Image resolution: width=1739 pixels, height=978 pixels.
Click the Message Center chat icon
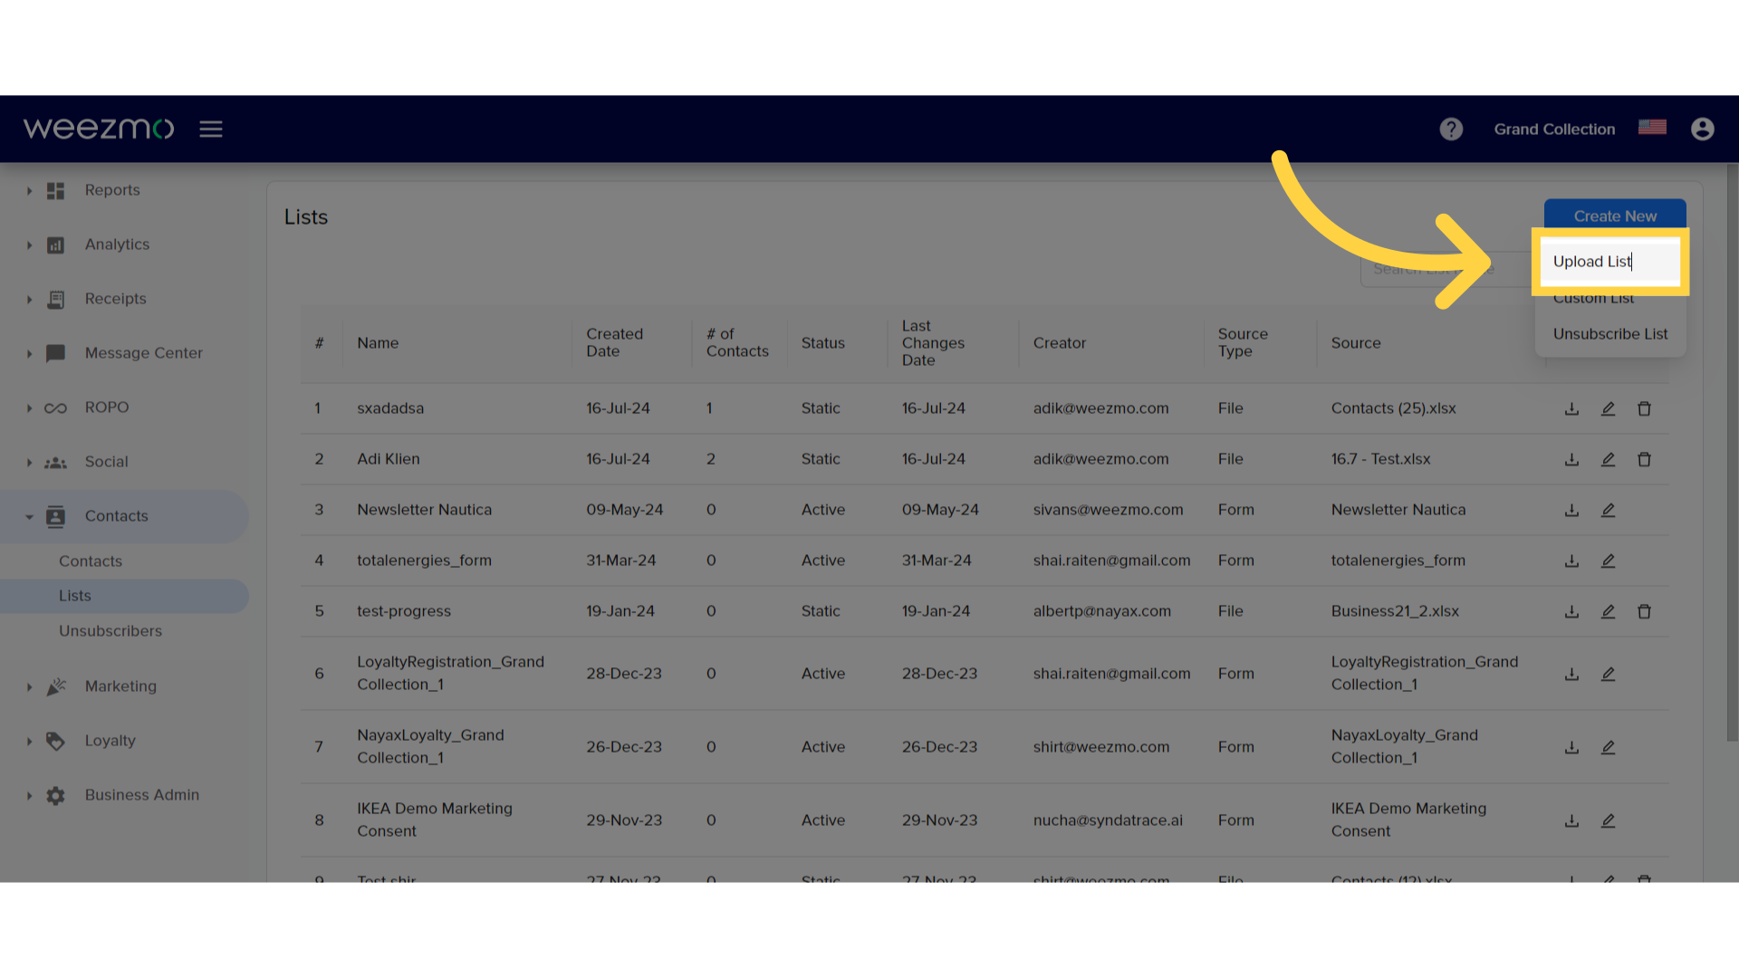(x=55, y=353)
